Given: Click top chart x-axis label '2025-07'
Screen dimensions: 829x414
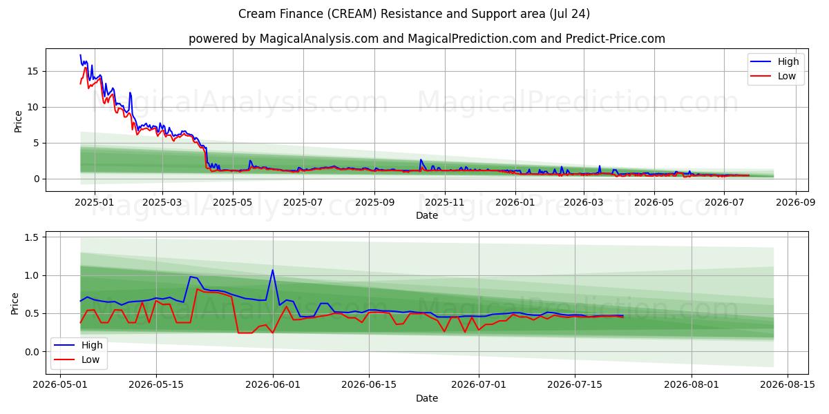Looking at the screenshot, I should coord(303,202).
